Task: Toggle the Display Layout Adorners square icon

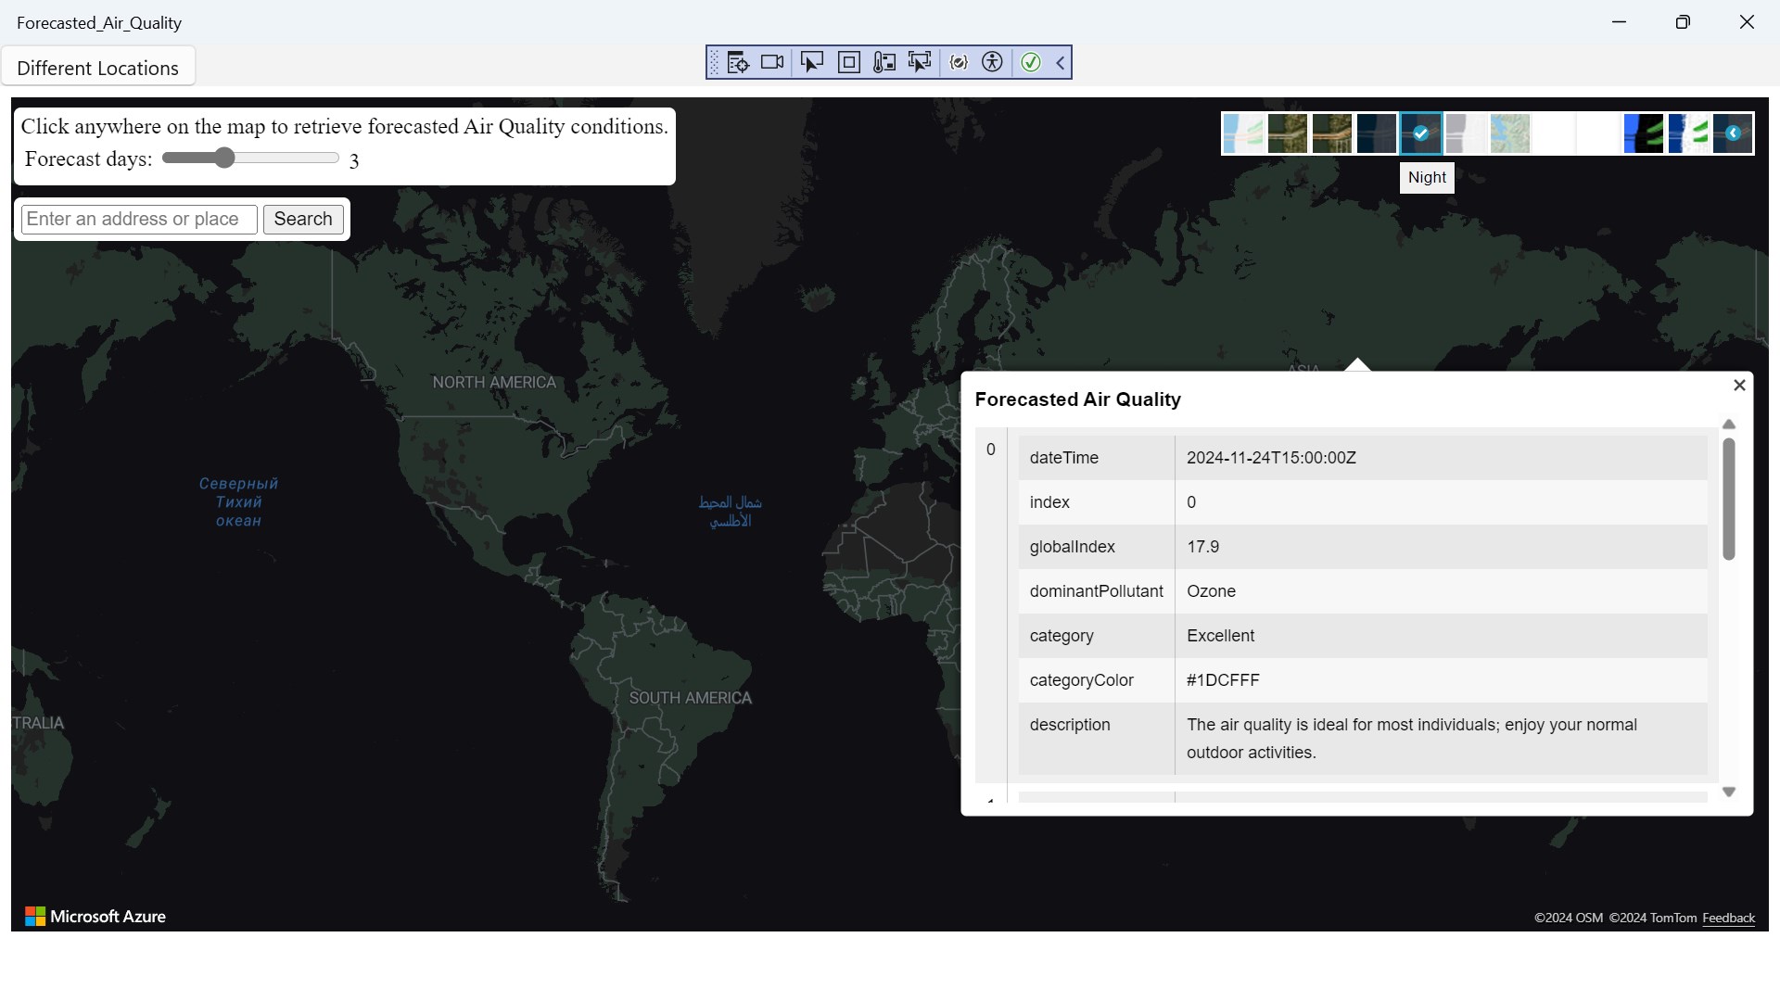Action: [848, 62]
